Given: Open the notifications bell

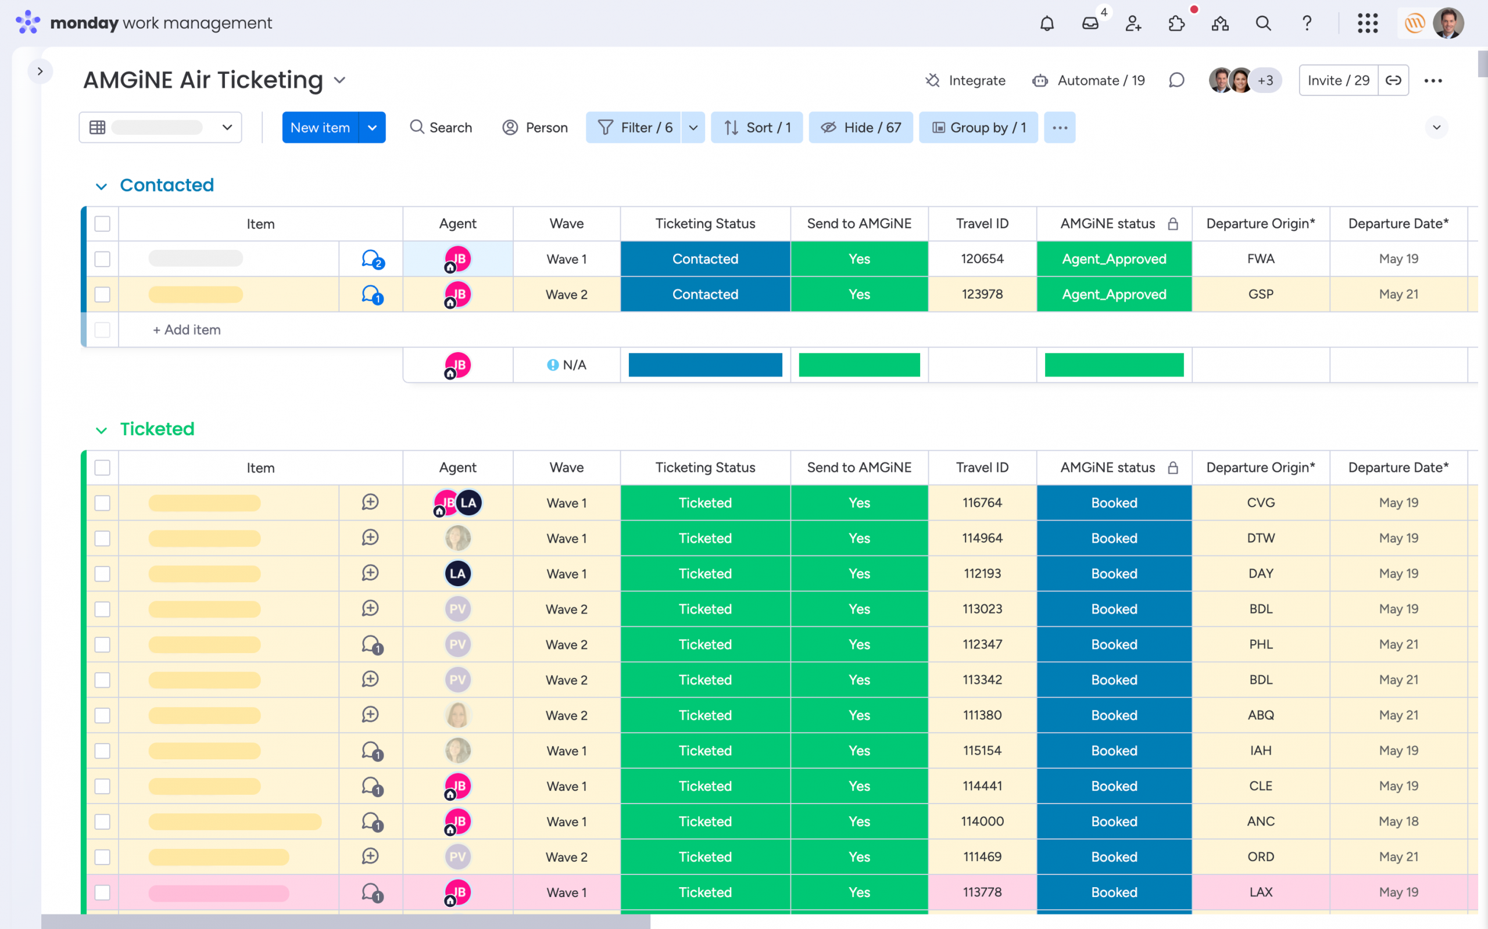Looking at the screenshot, I should click(x=1047, y=23).
